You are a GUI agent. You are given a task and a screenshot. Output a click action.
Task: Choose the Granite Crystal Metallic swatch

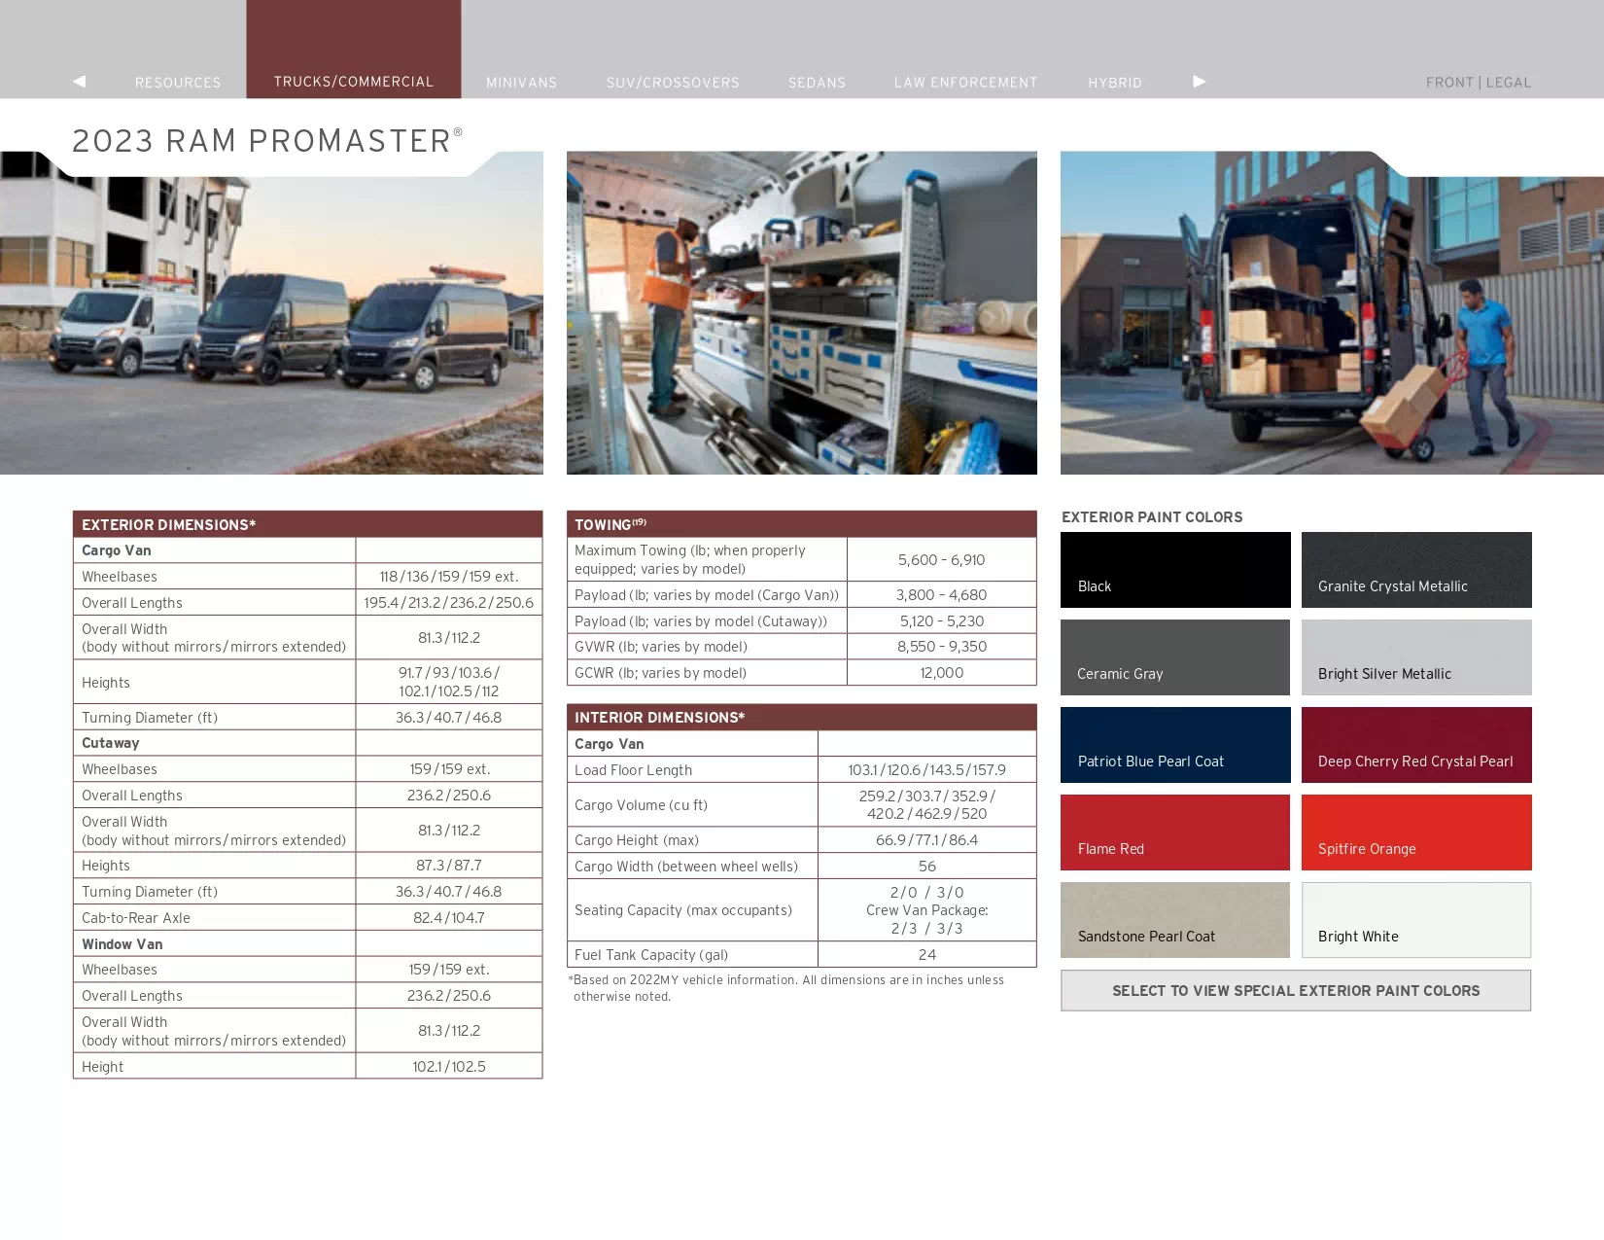[x=1416, y=570]
